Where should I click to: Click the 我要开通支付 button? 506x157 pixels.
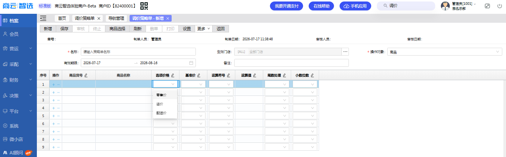[286, 6]
